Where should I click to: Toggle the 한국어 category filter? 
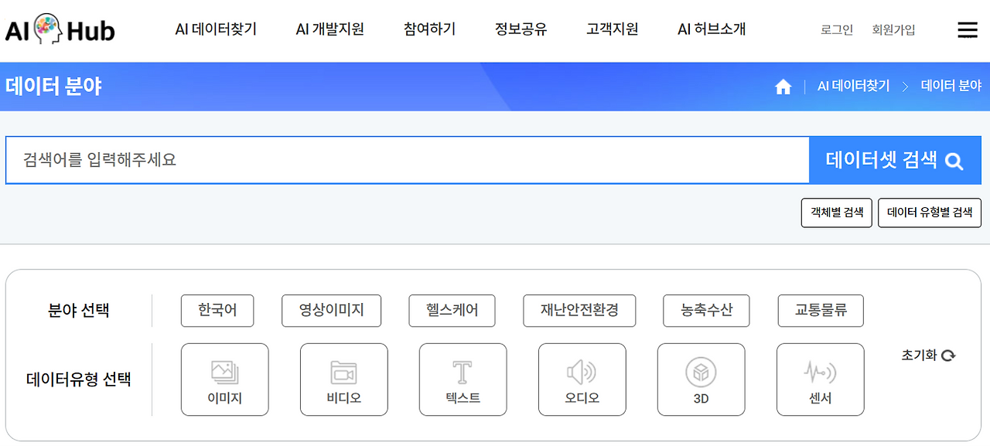(x=217, y=311)
